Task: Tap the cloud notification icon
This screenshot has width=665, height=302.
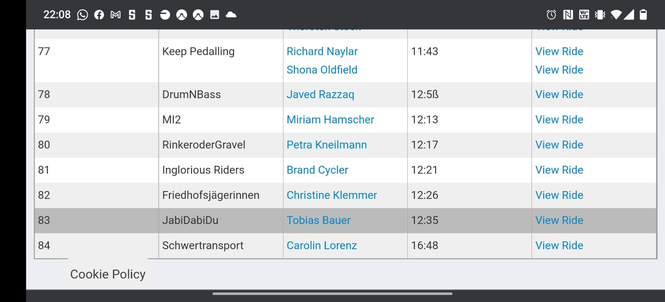Action: [231, 15]
